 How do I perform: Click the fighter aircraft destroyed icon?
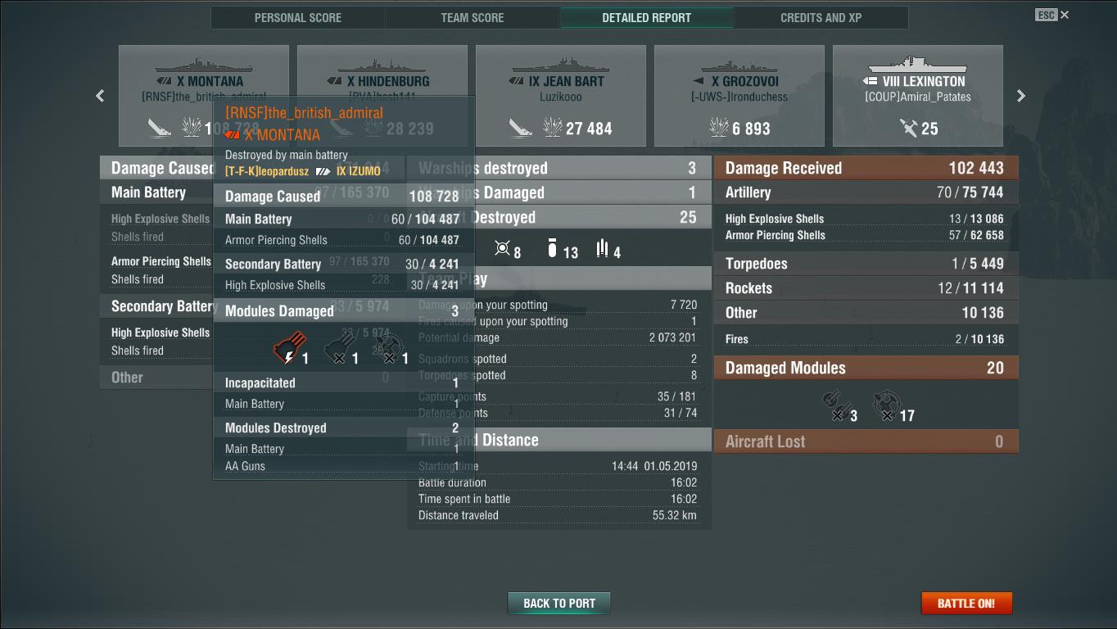(503, 248)
